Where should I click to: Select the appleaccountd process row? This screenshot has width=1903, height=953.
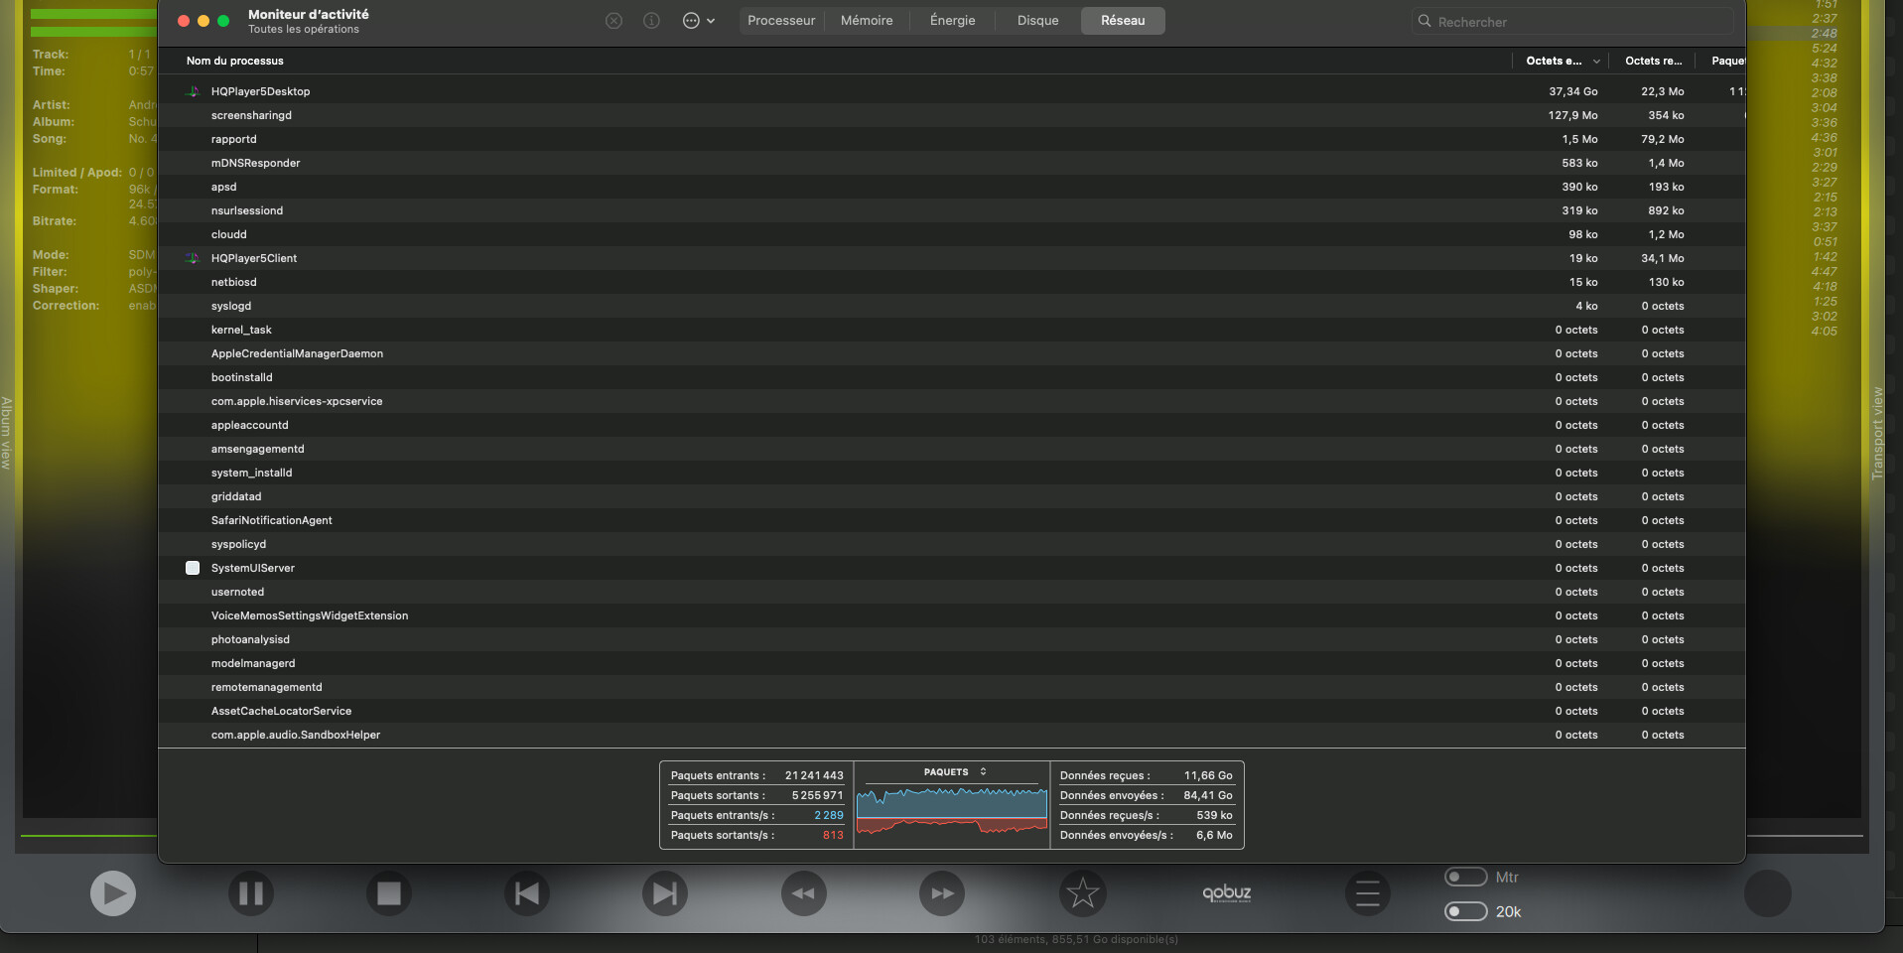pos(951,425)
